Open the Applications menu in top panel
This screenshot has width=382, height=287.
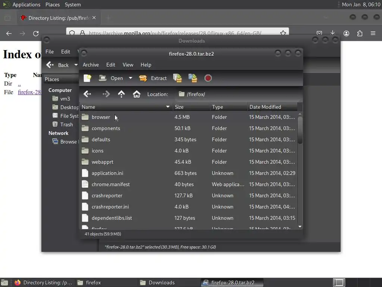point(26,4)
